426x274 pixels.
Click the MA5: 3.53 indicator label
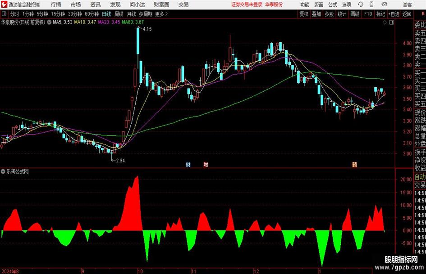63,22
